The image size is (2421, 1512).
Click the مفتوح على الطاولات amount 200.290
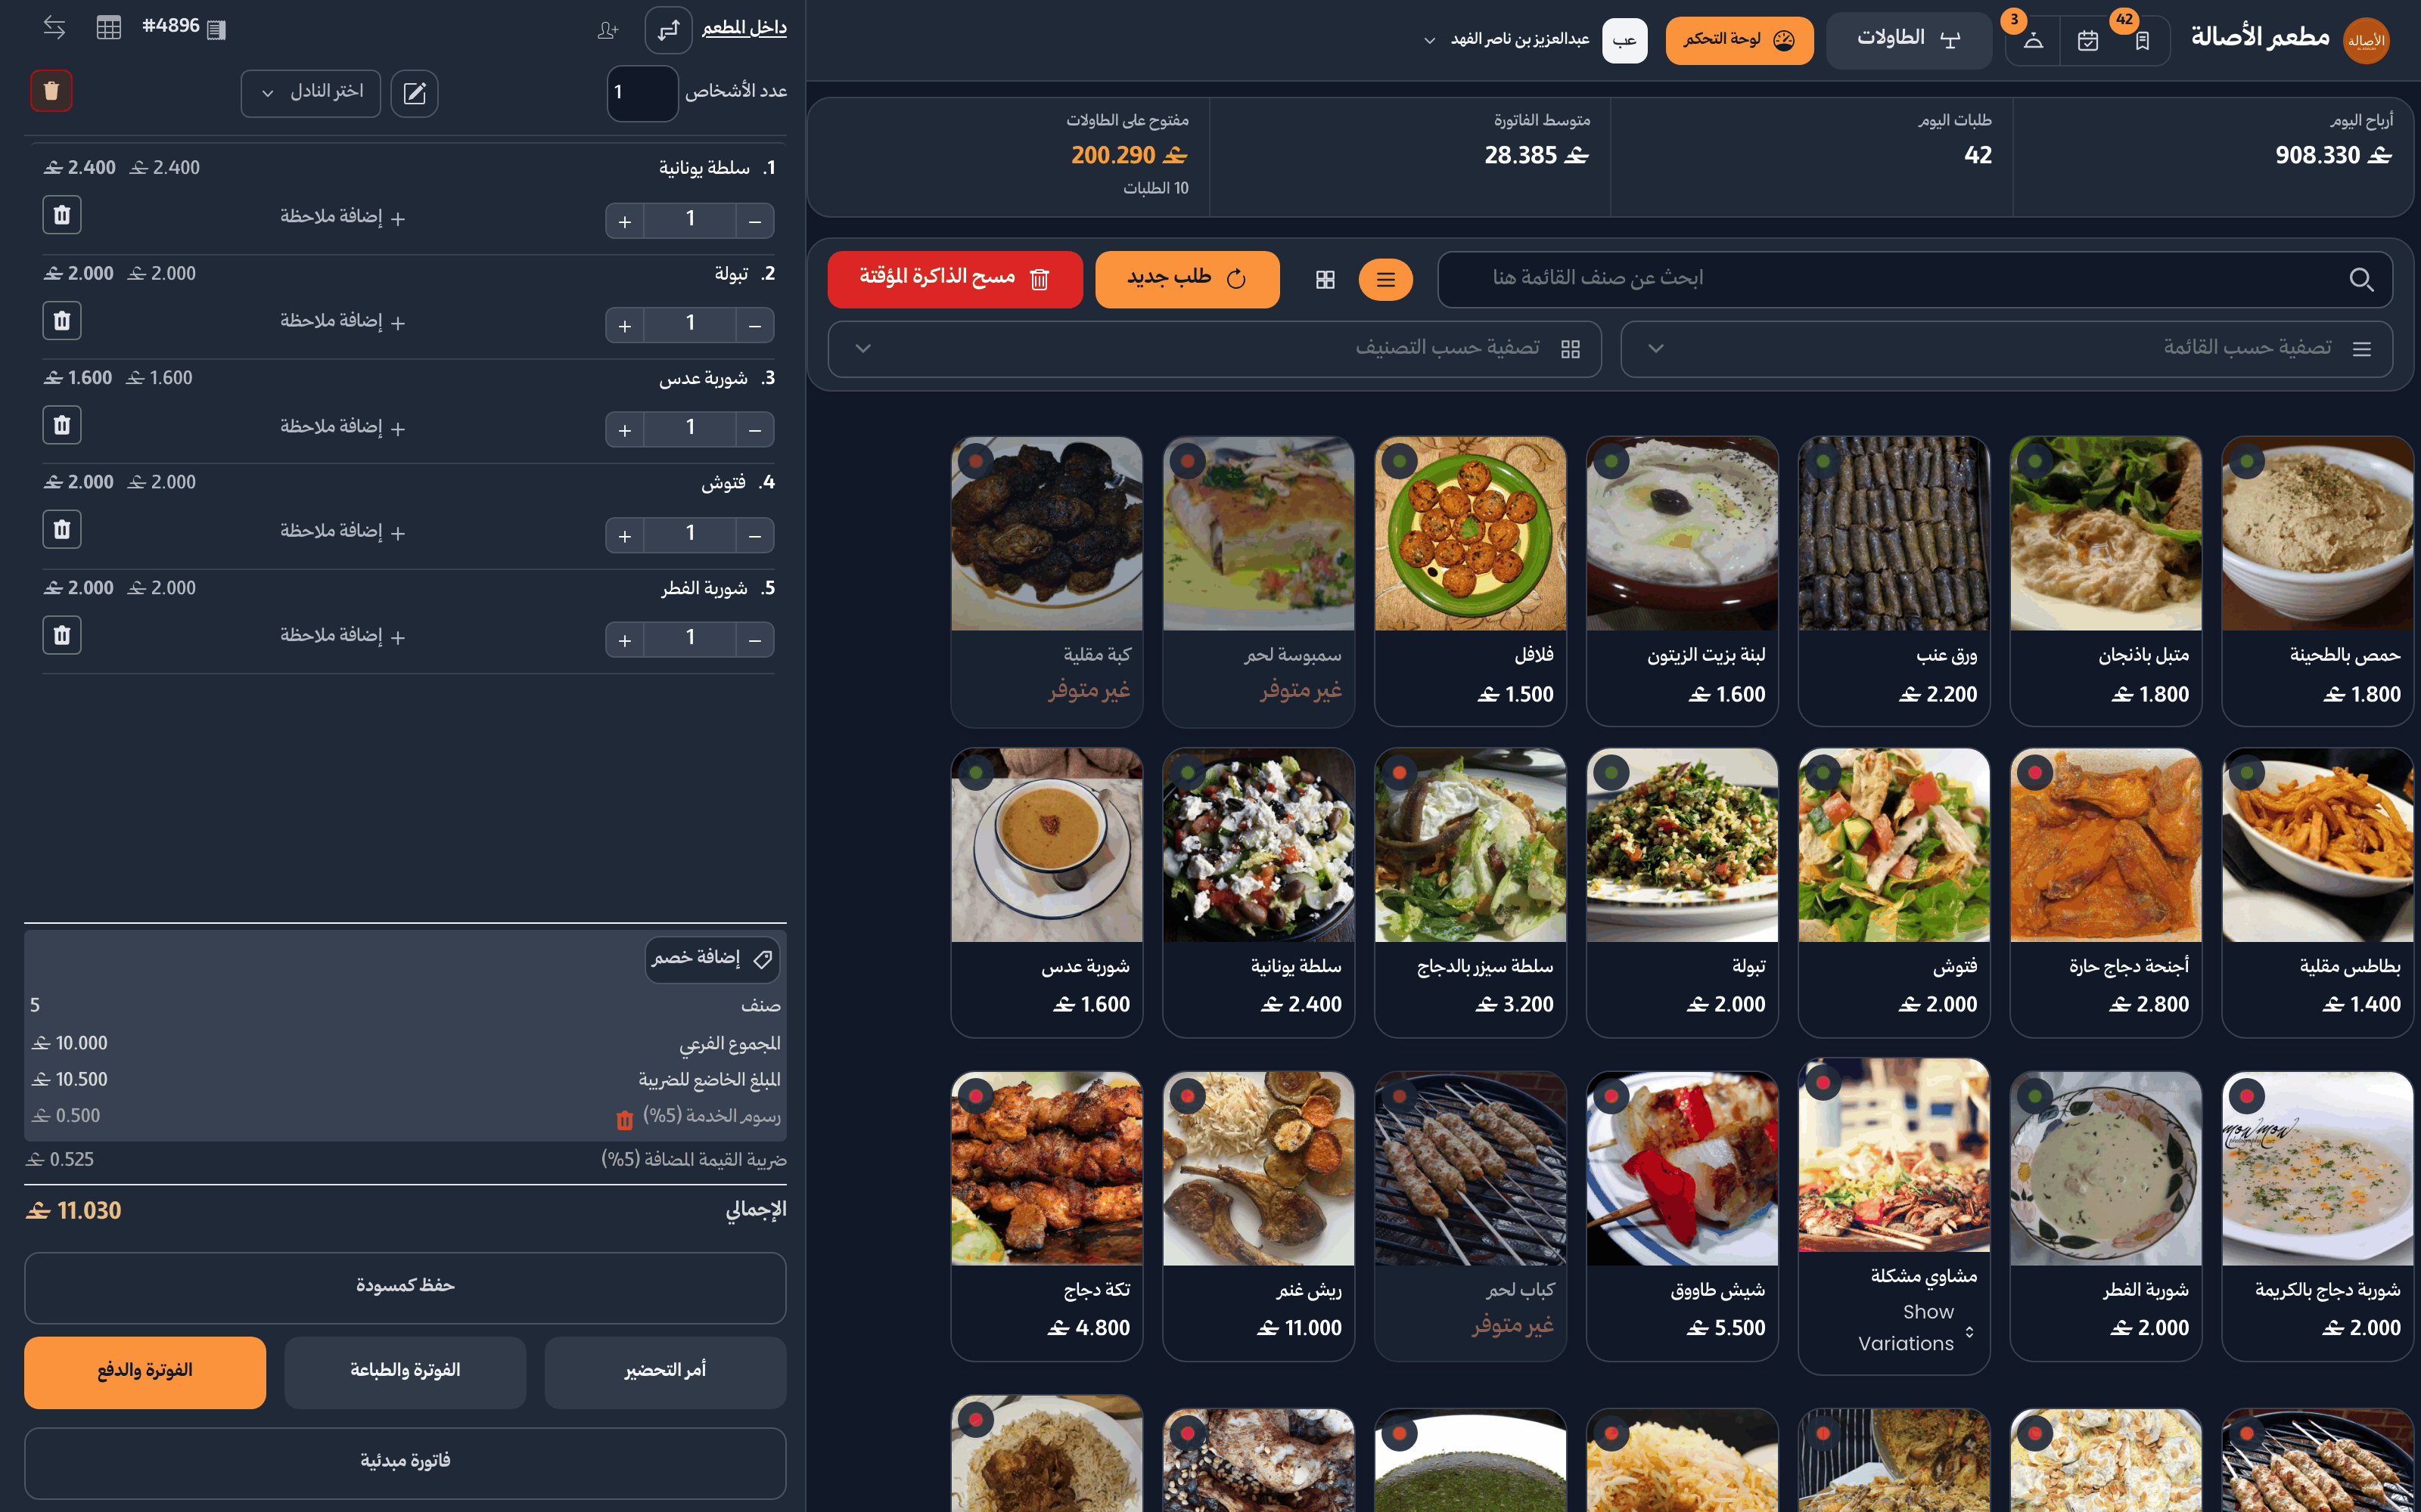coord(1130,156)
